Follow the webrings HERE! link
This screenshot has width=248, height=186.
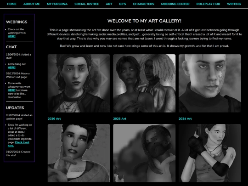[11, 36]
